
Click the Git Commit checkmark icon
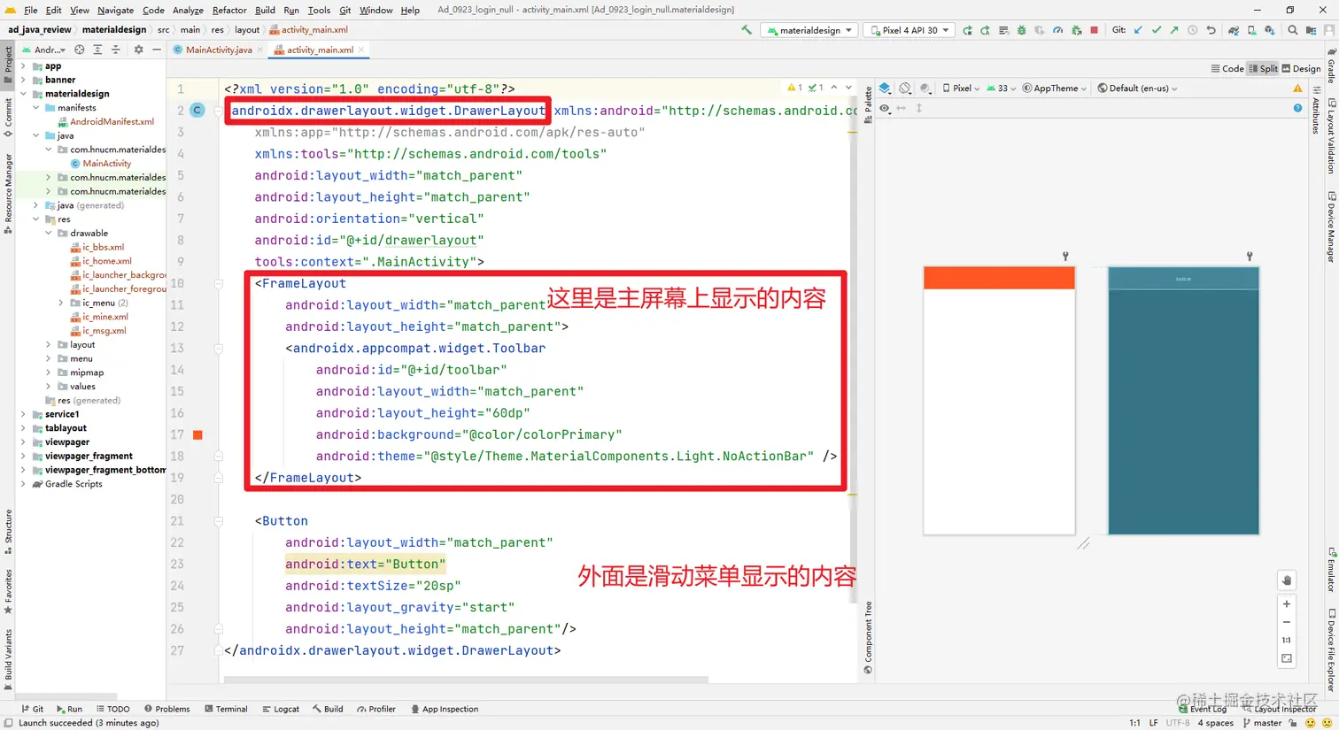click(1157, 30)
